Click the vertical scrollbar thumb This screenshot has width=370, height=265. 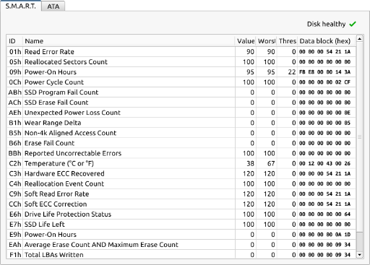[x=360, y=137]
